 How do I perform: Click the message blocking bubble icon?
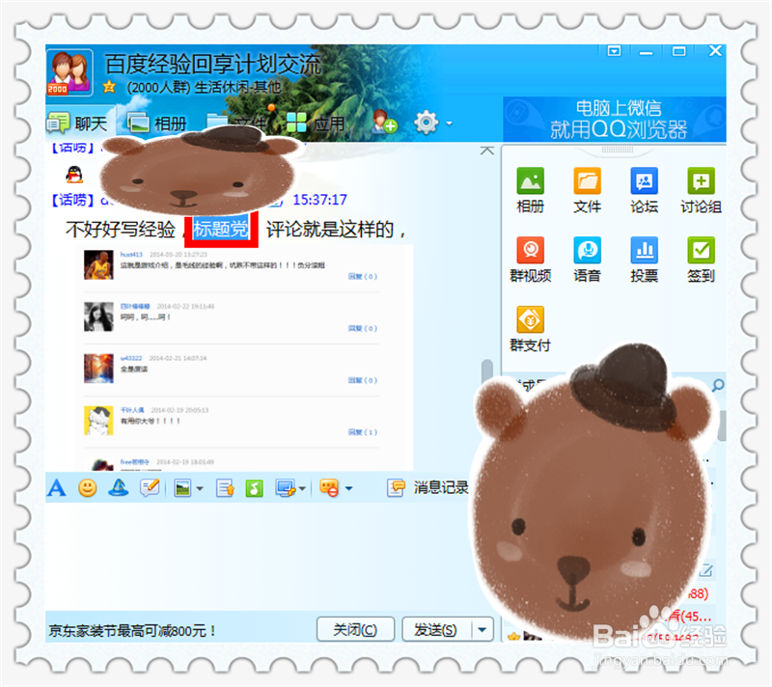point(329,488)
